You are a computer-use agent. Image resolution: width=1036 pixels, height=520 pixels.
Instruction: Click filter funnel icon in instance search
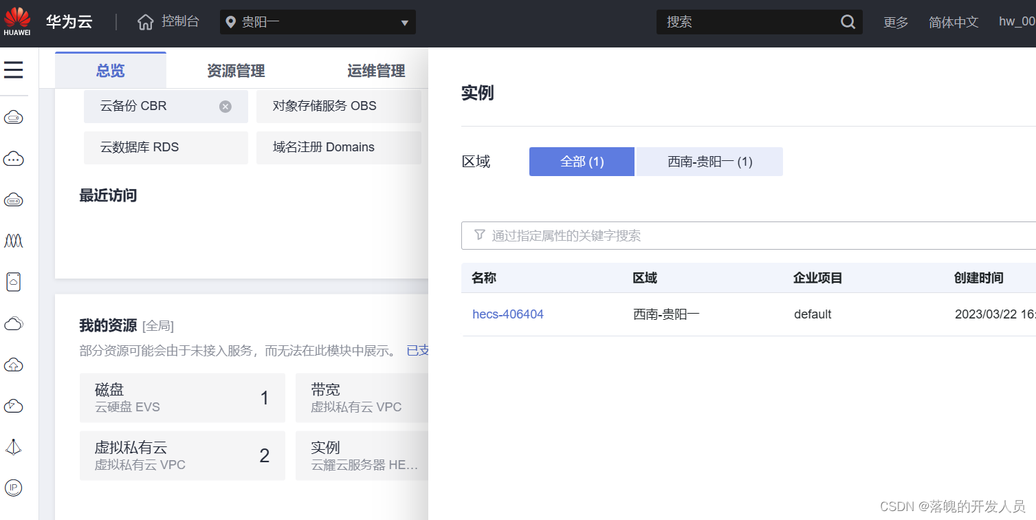480,235
